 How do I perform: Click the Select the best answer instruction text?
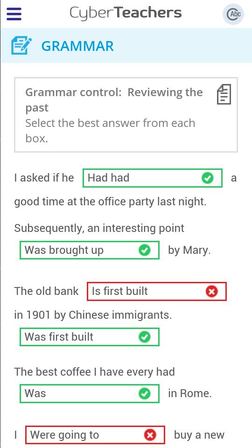point(110,131)
